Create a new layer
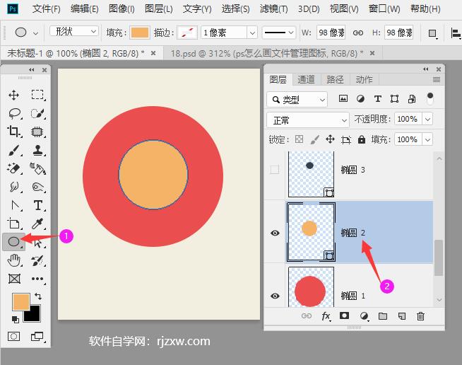The width and height of the screenshot is (462, 365). (x=401, y=316)
